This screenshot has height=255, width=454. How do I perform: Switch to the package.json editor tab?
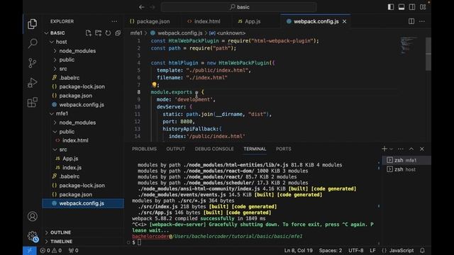click(150, 21)
